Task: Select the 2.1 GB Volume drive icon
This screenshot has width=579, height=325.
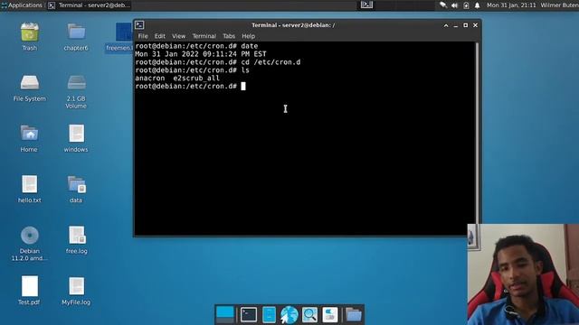Action: (76, 83)
